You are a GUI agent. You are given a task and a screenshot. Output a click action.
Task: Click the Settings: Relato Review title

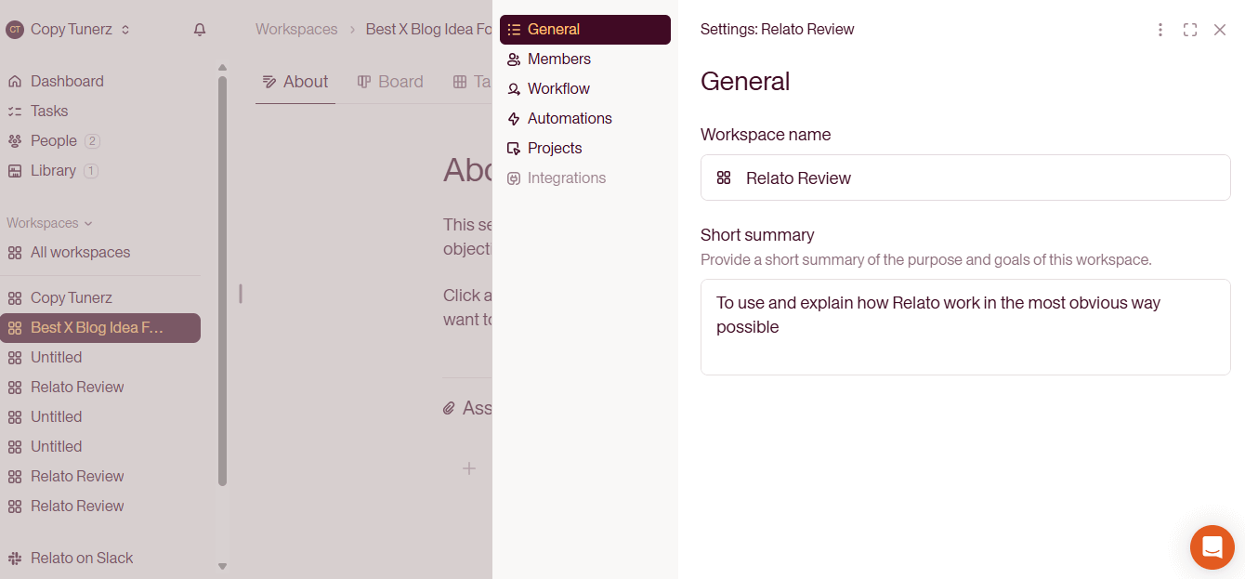pyautogui.click(x=777, y=29)
